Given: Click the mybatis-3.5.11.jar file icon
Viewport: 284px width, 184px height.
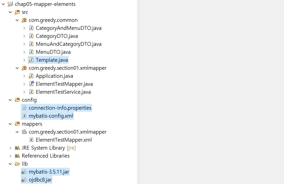Looking at the screenshot, I should pyautogui.click(x=24, y=172).
